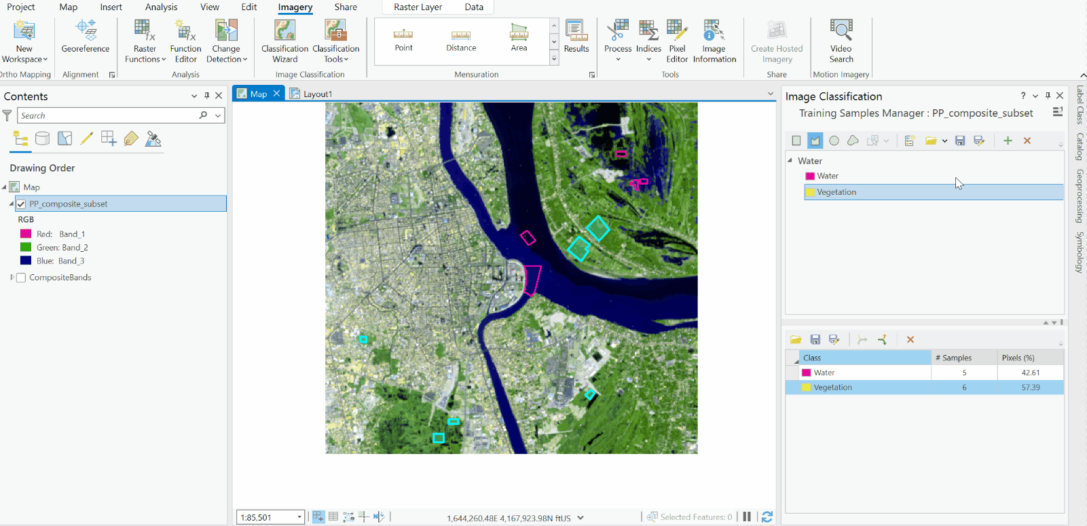Open the Raster Functions dropdown

click(x=145, y=54)
